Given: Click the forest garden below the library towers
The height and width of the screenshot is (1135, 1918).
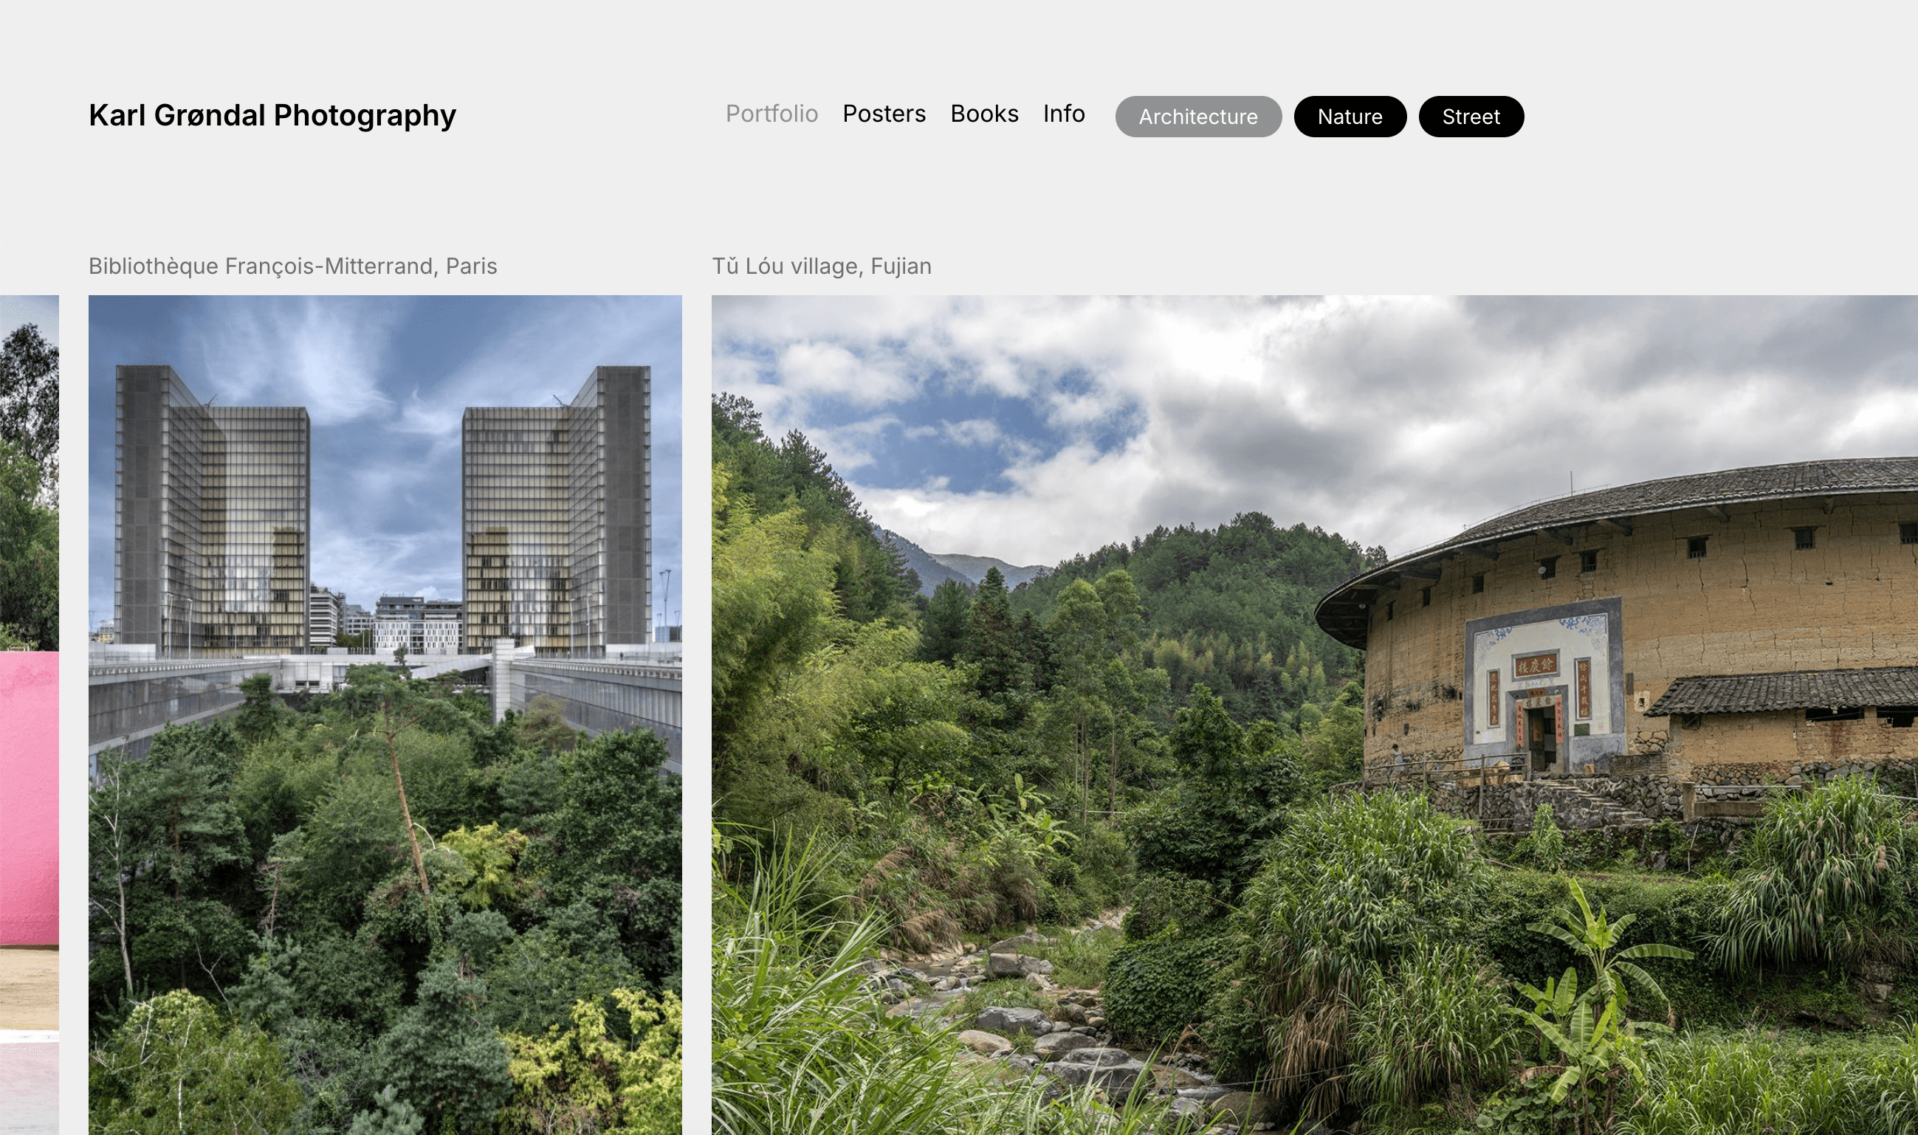Looking at the screenshot, I should (x=385, y=903).
